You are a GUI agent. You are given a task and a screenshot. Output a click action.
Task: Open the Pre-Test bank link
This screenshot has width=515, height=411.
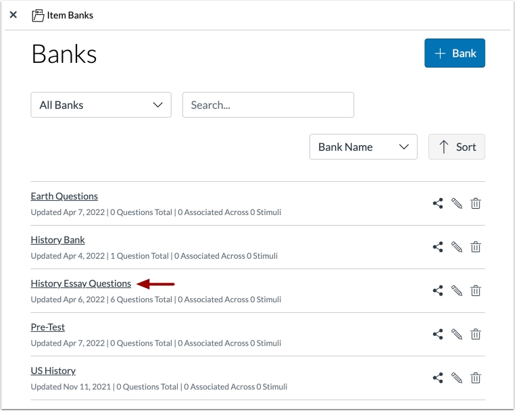pos(47,327)
